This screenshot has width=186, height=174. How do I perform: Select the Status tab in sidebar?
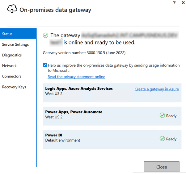(7, 34)
